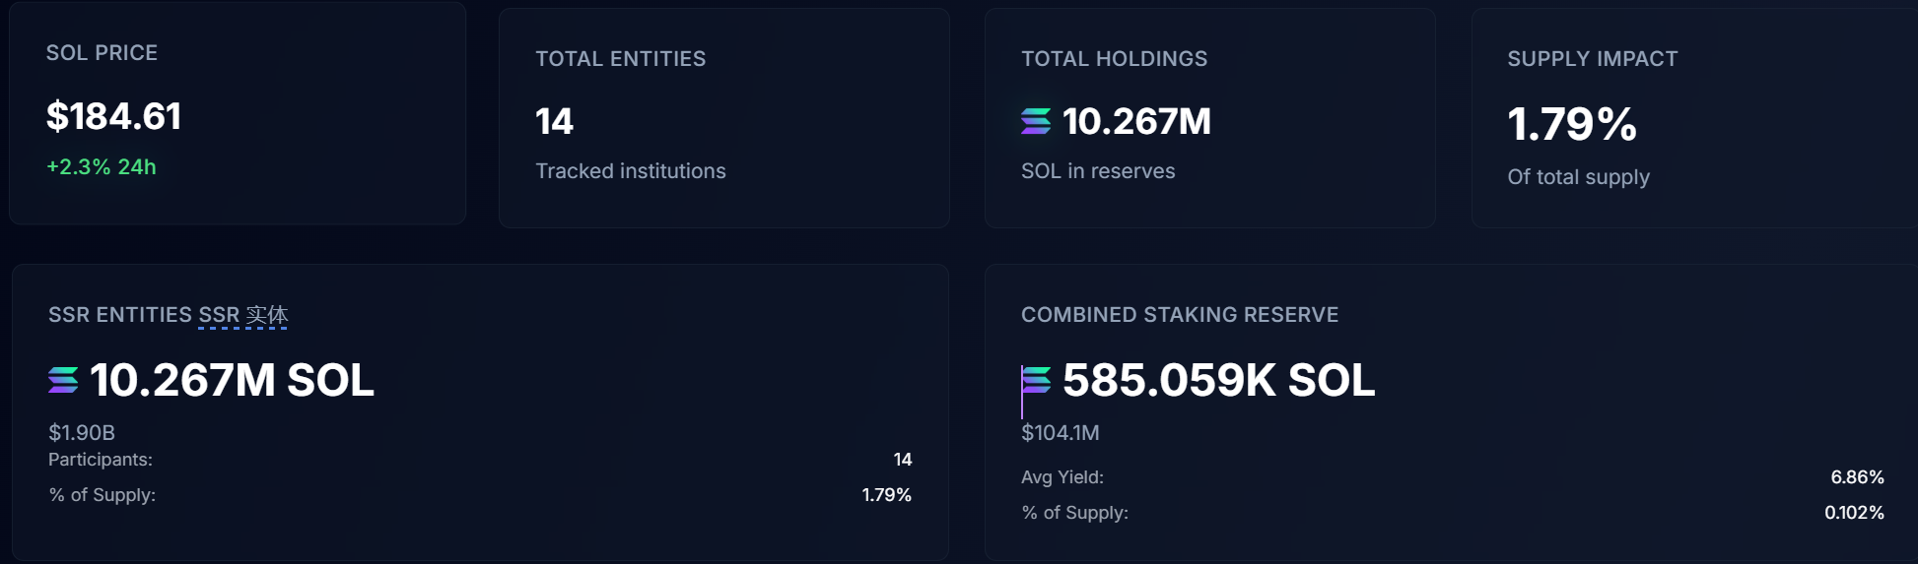The width and height of the screenshot is (1918, 564).
Task: Open the Total Entities card heading
Action: pyautogui.click(x=620, y=59)
